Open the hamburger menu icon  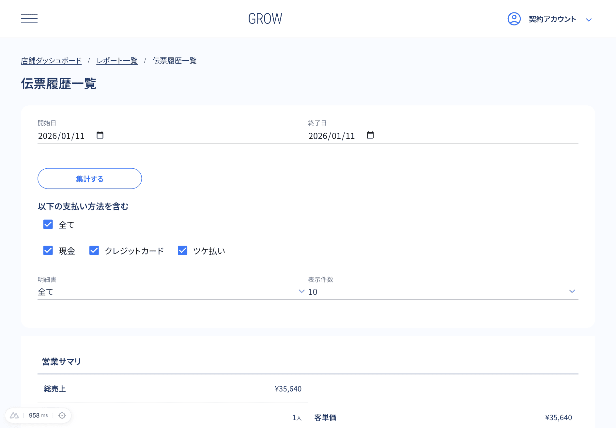[x=29, y=19]
